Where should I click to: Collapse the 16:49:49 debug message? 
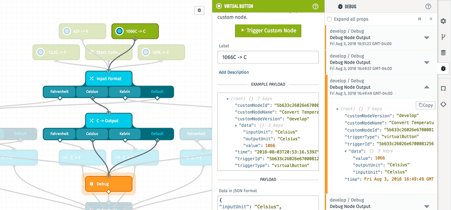pyautogui.click(x=427, y=87)
